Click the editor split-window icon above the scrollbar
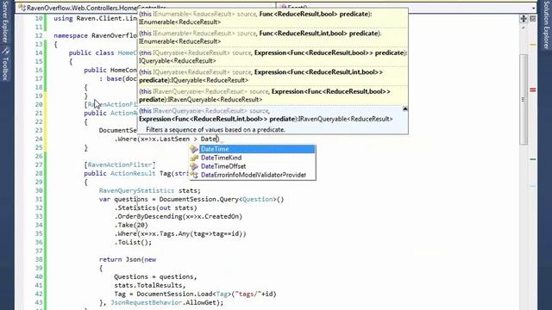 (x=524, y=19)
